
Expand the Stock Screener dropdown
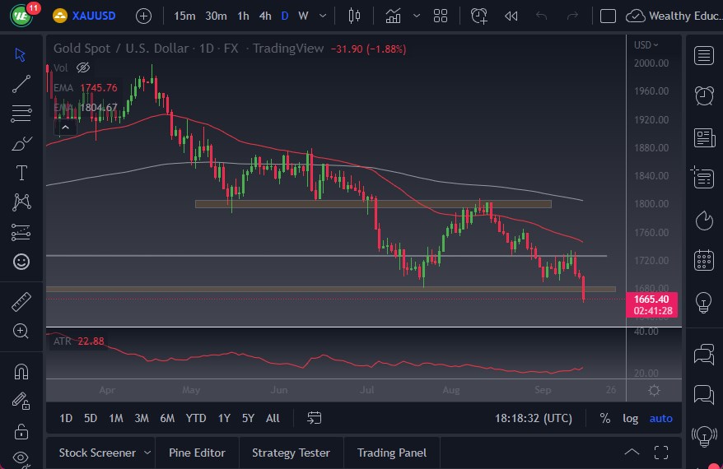pos(147,453)
